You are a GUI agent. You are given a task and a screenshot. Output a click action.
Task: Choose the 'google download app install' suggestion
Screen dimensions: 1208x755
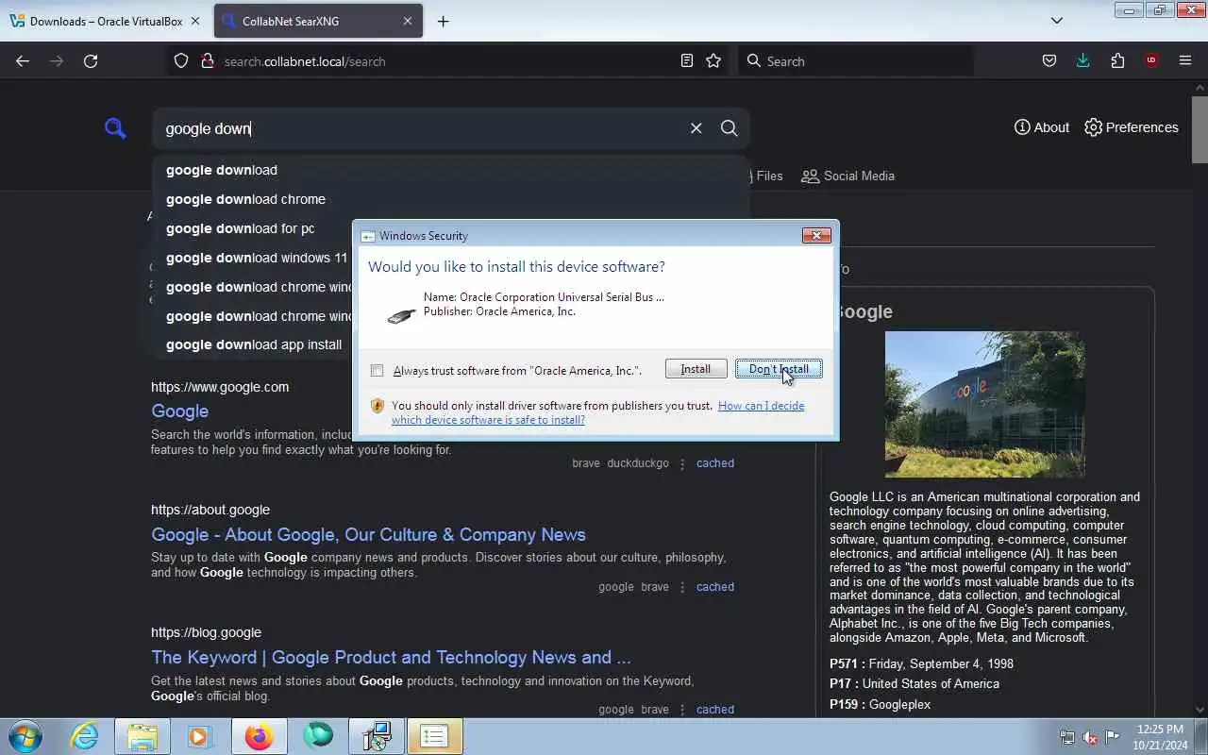253,344
